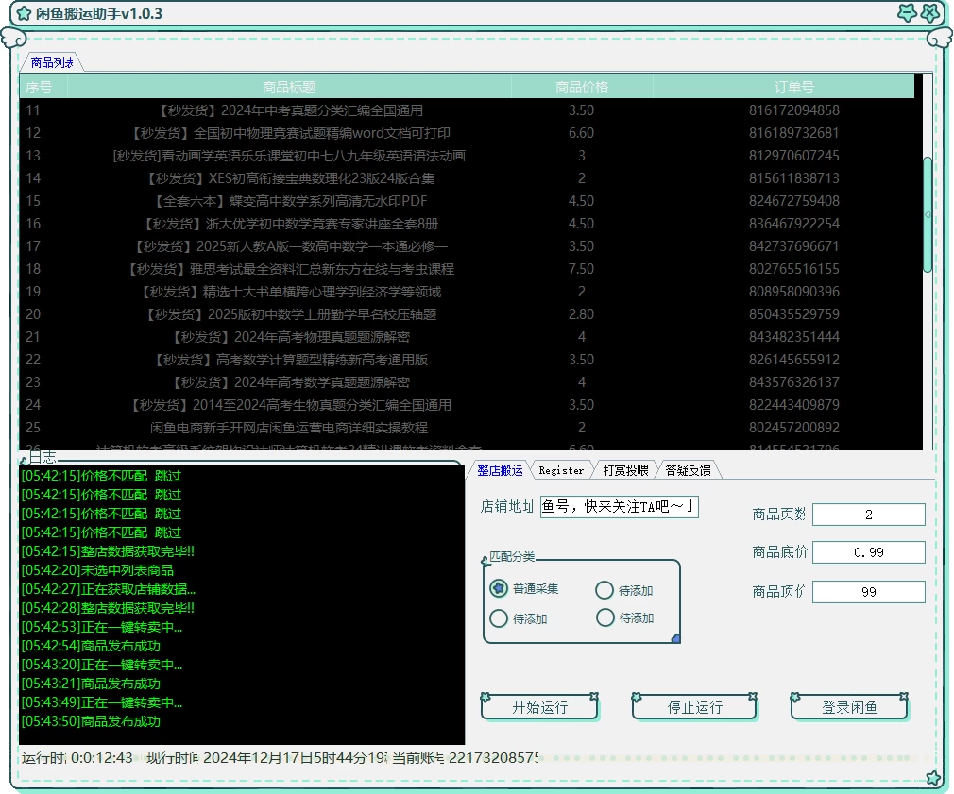
Task: Select the 普通采集 radio button
Action: (x=499, y=589)
